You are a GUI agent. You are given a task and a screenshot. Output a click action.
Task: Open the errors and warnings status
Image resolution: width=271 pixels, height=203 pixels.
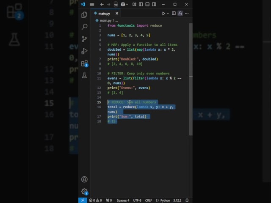coord(95,200)
